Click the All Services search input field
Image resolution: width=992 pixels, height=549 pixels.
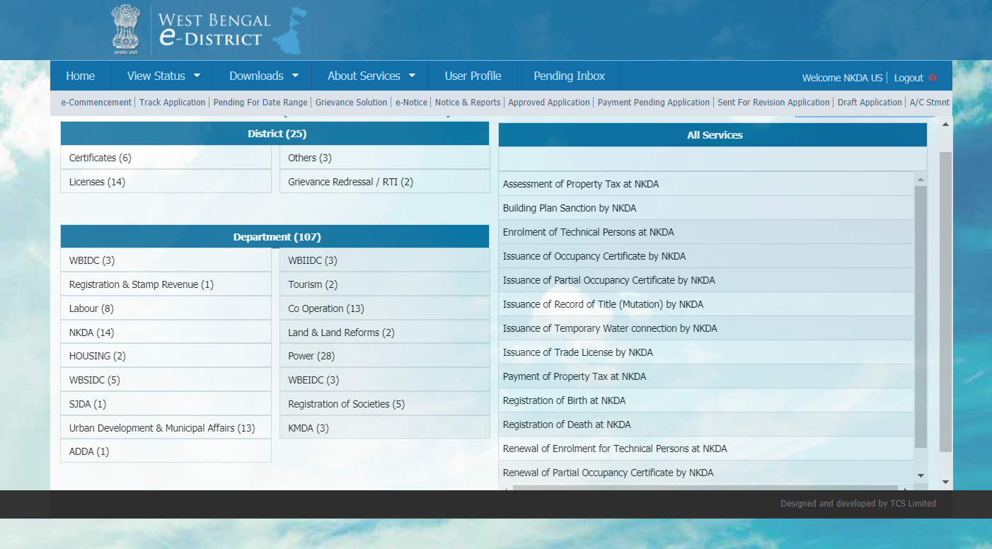[x=713, y=158]
